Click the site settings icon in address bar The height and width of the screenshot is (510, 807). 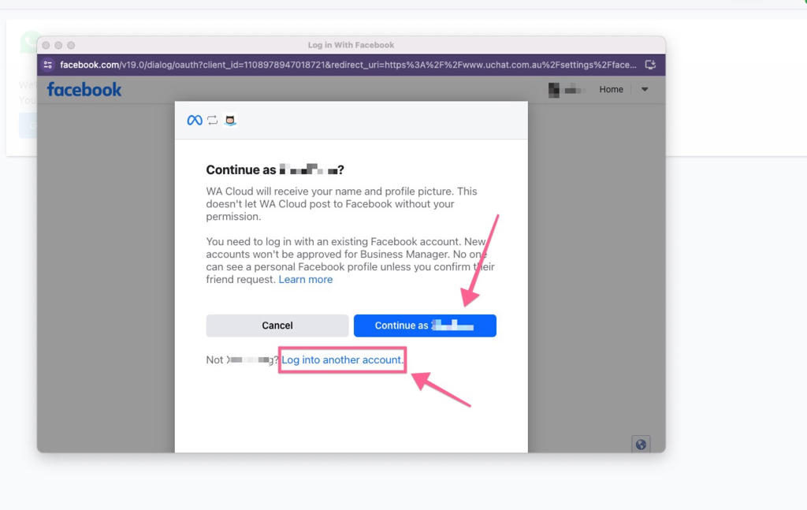[48, 65]
